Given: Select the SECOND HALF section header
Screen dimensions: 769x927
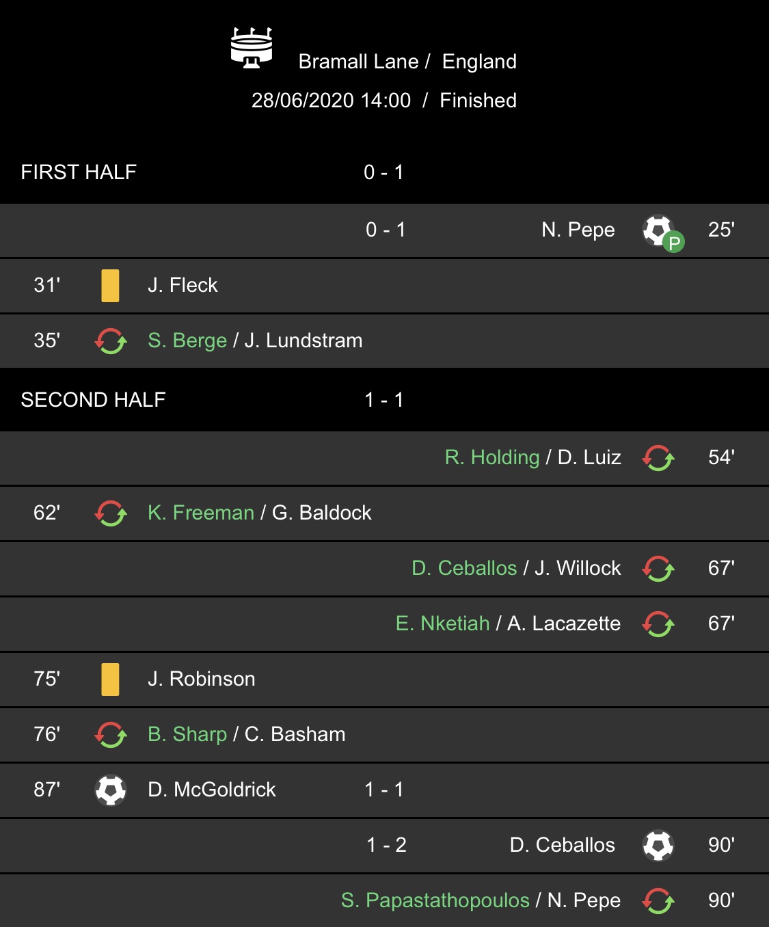Looking at the screenshot, I should point(384,399).
